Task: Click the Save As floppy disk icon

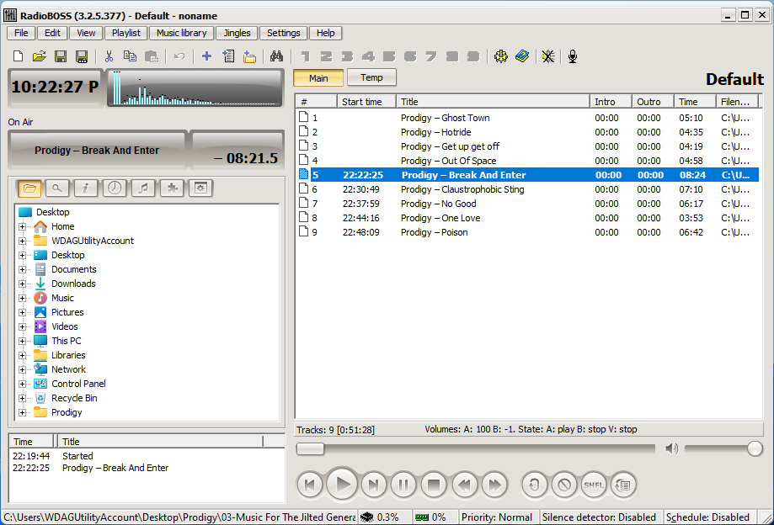Action: point(82,56)
